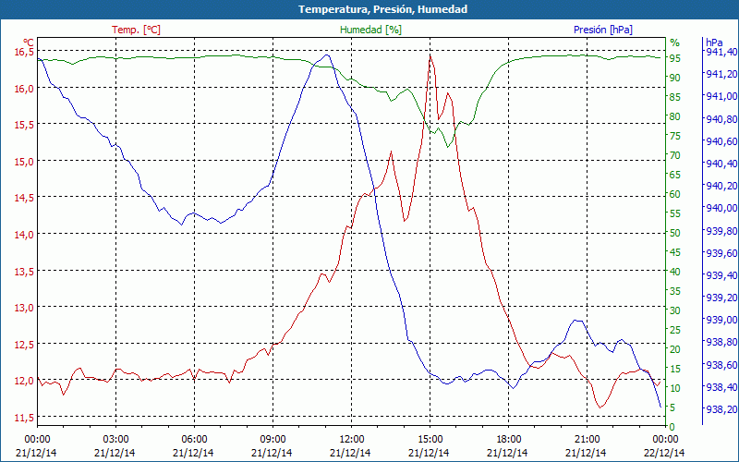739x462 pixels.
Task: Click the '85' humidity axis value
Action: click(675, 97)
